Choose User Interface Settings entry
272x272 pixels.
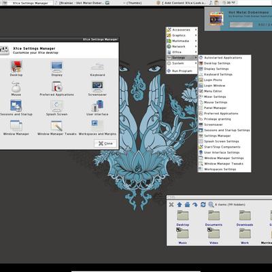224,152
